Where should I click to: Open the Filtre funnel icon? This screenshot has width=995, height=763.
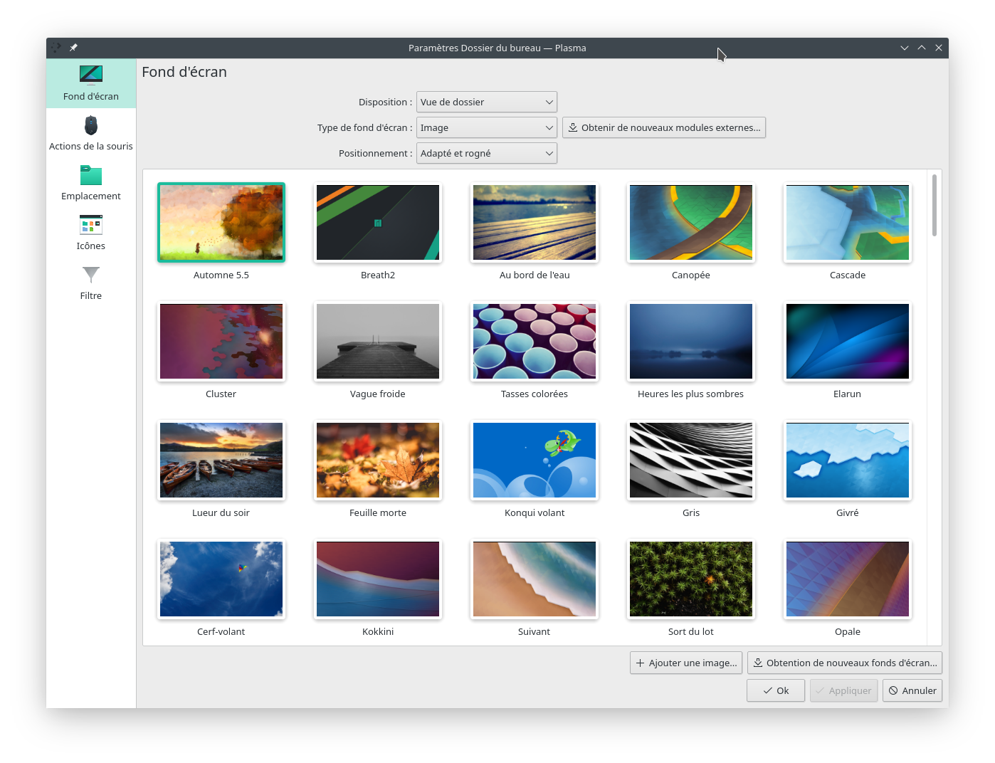[x=91, y=275]
